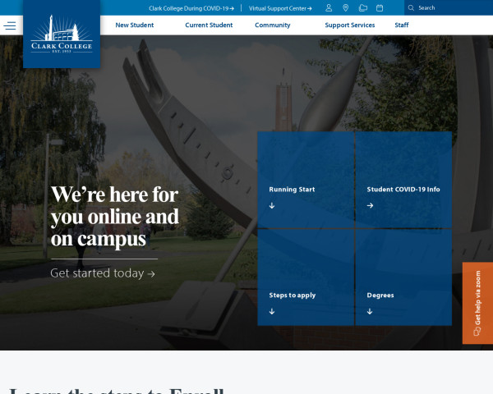Click the Clark College logo
The image size is (493, 394).
click(x=62, y=34)
